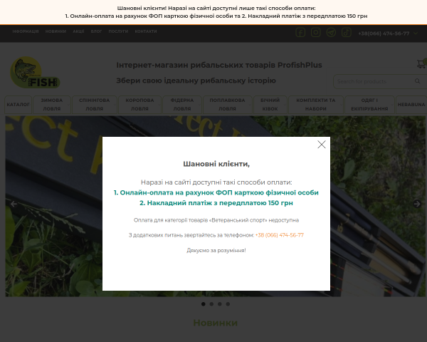This screenshot has width=427, height=342.
Task: Open the Facebook page icon
Action: [300, 33]
